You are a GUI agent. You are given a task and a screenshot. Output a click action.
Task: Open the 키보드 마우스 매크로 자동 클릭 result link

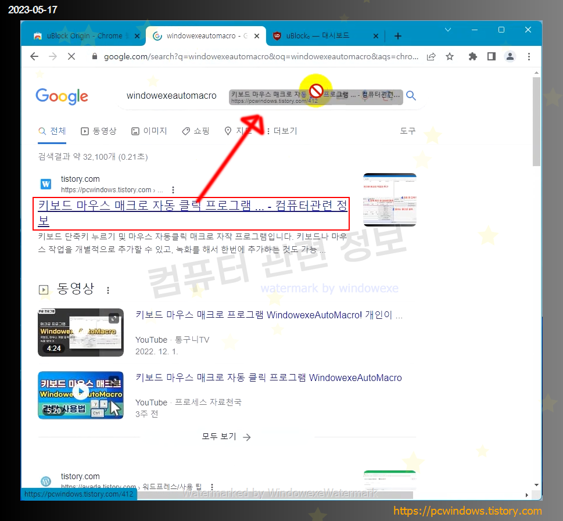pyautogui.click(x=193, y=213)
